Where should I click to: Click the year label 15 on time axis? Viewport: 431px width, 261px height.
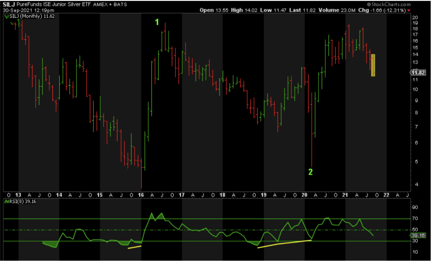coord(100,195)
